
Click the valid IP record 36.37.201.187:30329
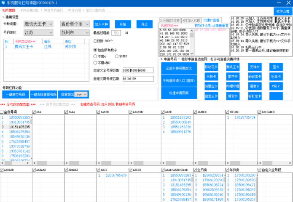click(x=210, y=30)
